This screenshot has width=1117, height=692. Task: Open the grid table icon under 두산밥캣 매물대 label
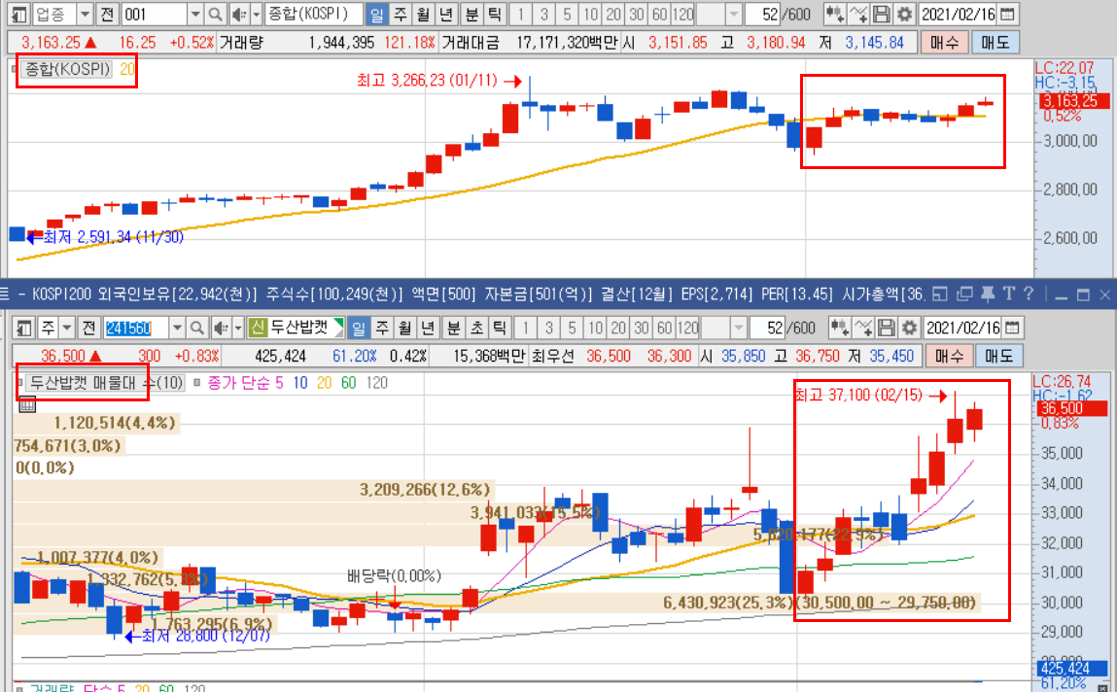[27, 405]
